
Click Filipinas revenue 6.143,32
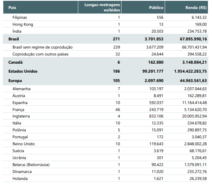click(199, 18)
